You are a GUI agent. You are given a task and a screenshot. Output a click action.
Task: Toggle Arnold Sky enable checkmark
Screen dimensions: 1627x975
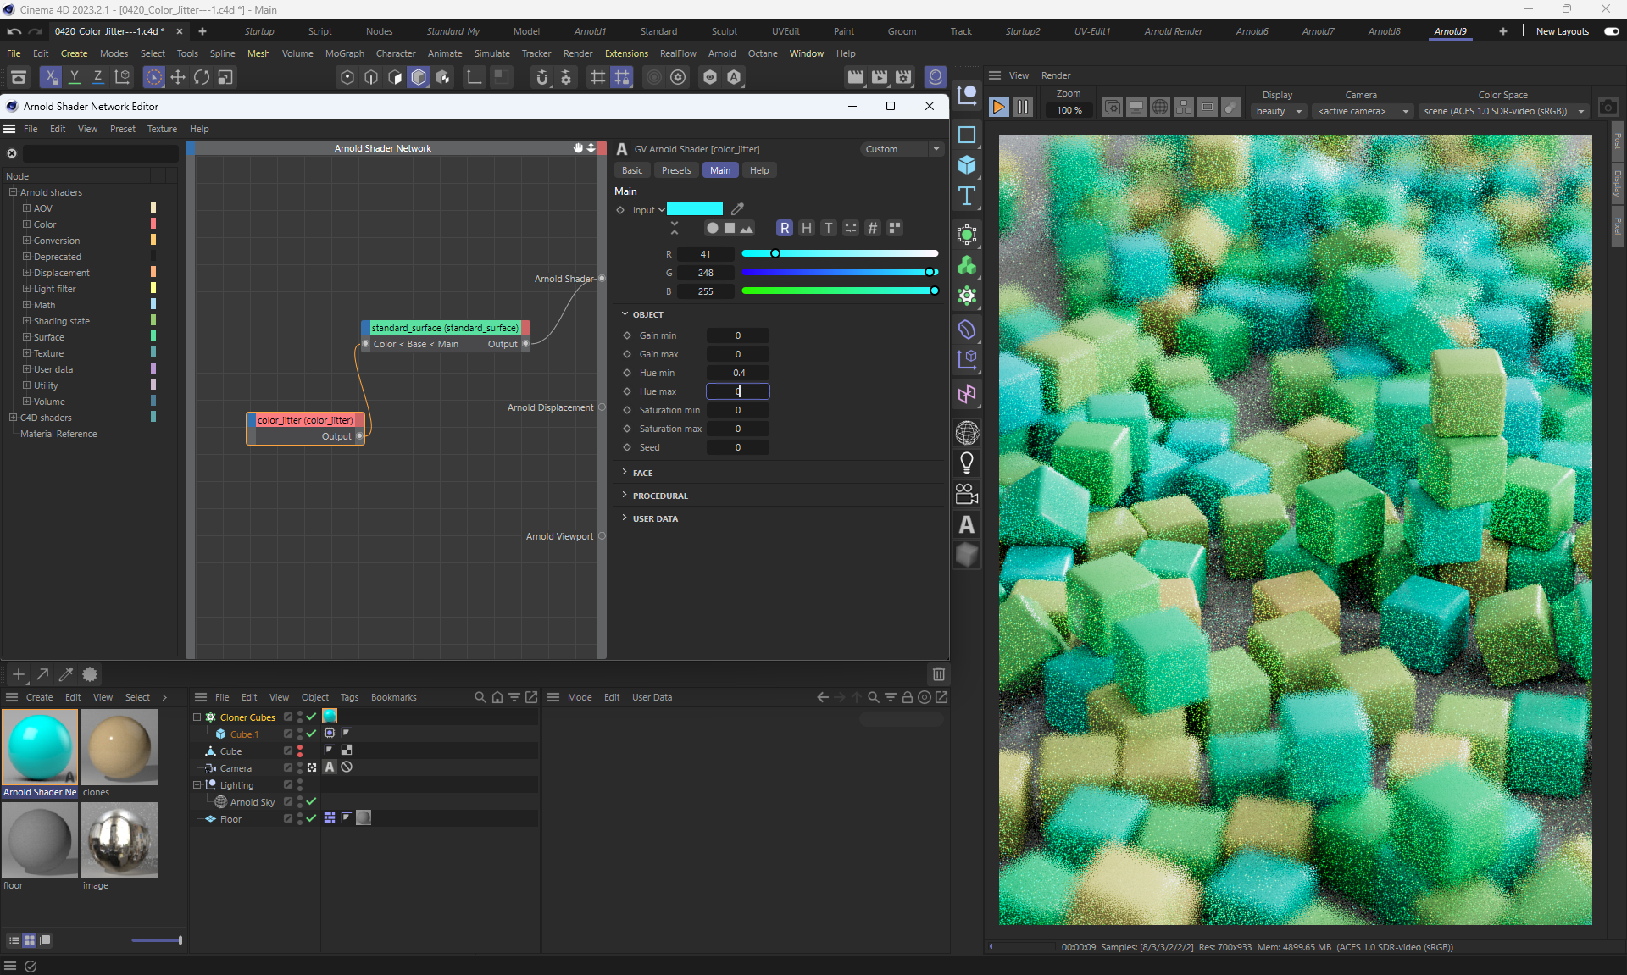click(311, 801)
